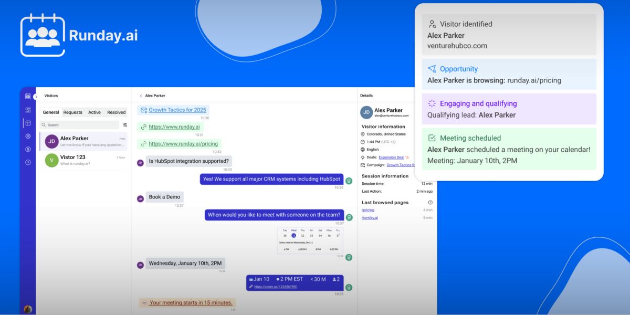This screenshot has height=315, width=630.
Task: Switch to the Resolved tab
Action: [x=117, y=112]
